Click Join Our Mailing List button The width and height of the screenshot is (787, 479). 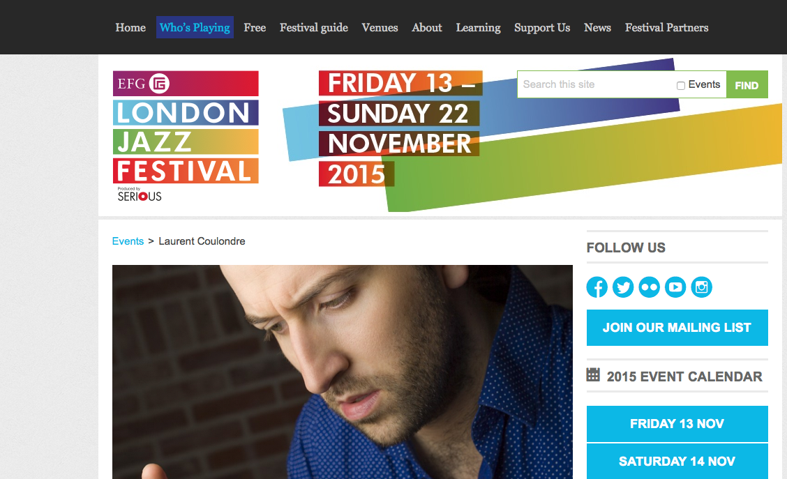click(x=677, y=328)
